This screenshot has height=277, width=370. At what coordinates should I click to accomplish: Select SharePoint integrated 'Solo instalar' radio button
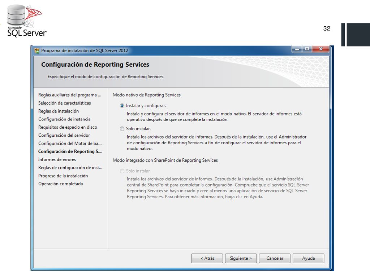click(122, 171)
